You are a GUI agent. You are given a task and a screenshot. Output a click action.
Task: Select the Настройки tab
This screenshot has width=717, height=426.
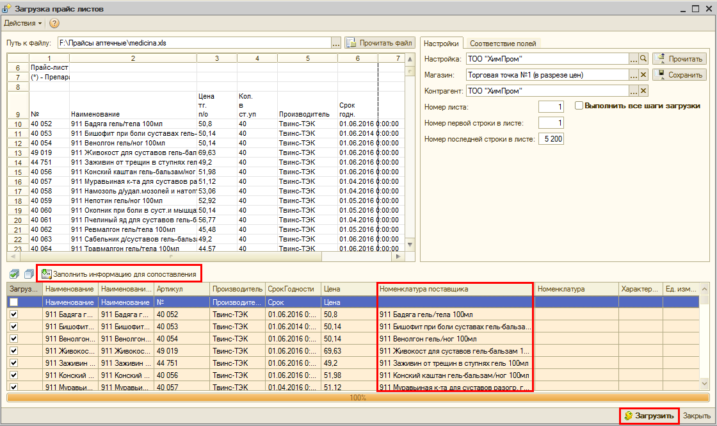(441, 44)
